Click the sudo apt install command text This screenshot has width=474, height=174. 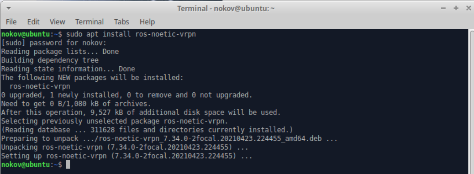point(131,34)
